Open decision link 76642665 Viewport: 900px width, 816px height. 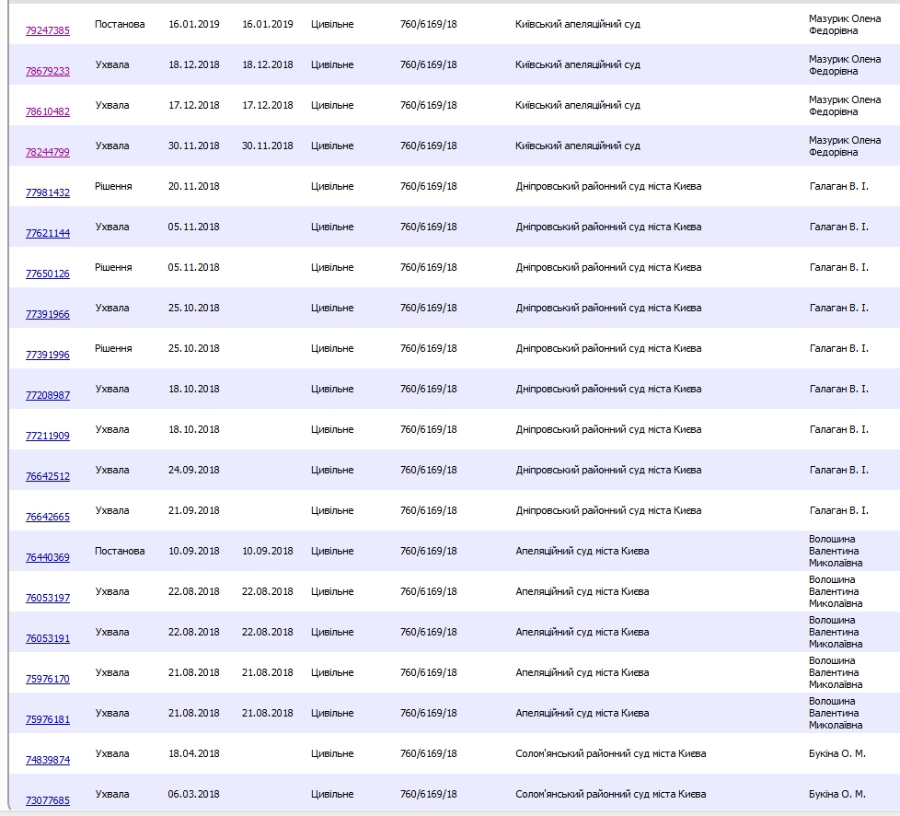[48, 517]
